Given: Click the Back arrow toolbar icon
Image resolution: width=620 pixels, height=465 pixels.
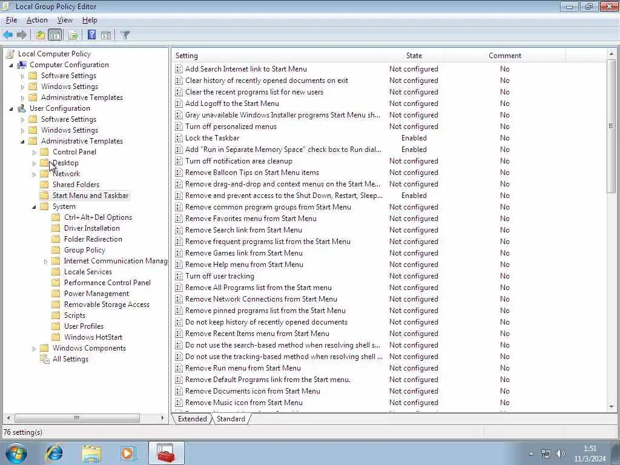Looking at the screenshot, I should (x=8, y=35).
